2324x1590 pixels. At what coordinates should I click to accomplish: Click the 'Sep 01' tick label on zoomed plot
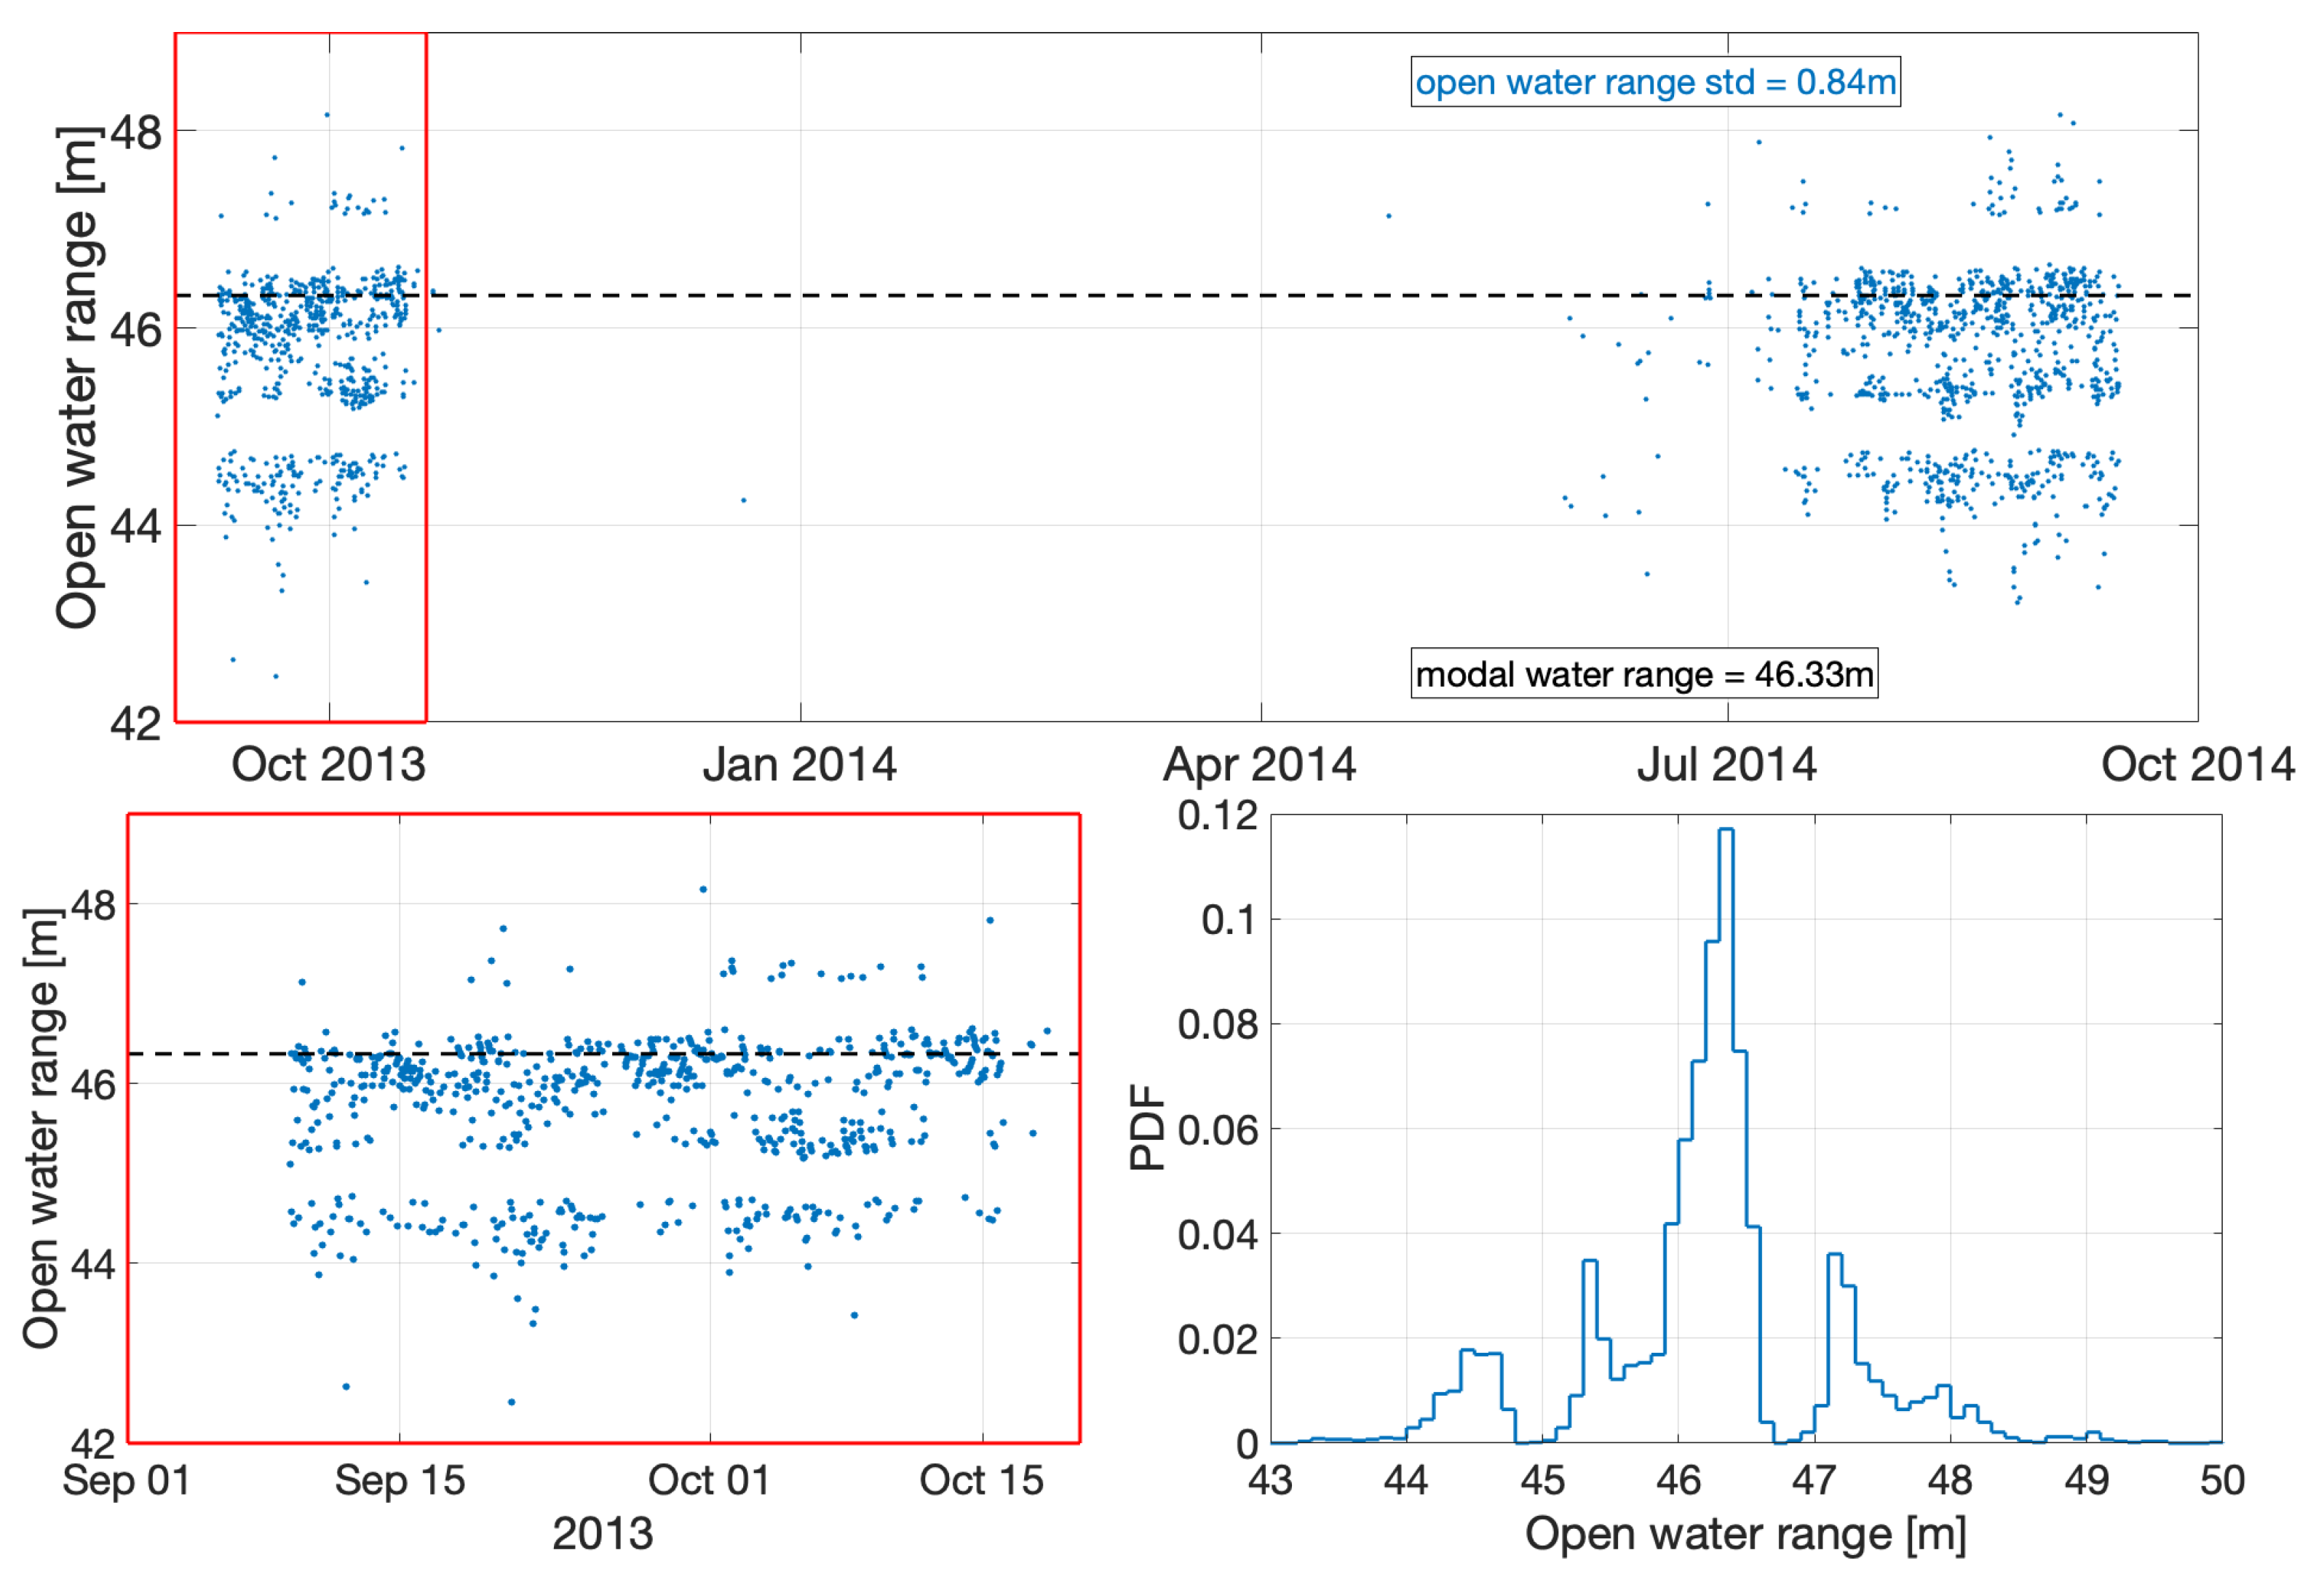[127, 1480]
